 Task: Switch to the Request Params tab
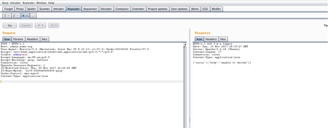tap(18, 39)
